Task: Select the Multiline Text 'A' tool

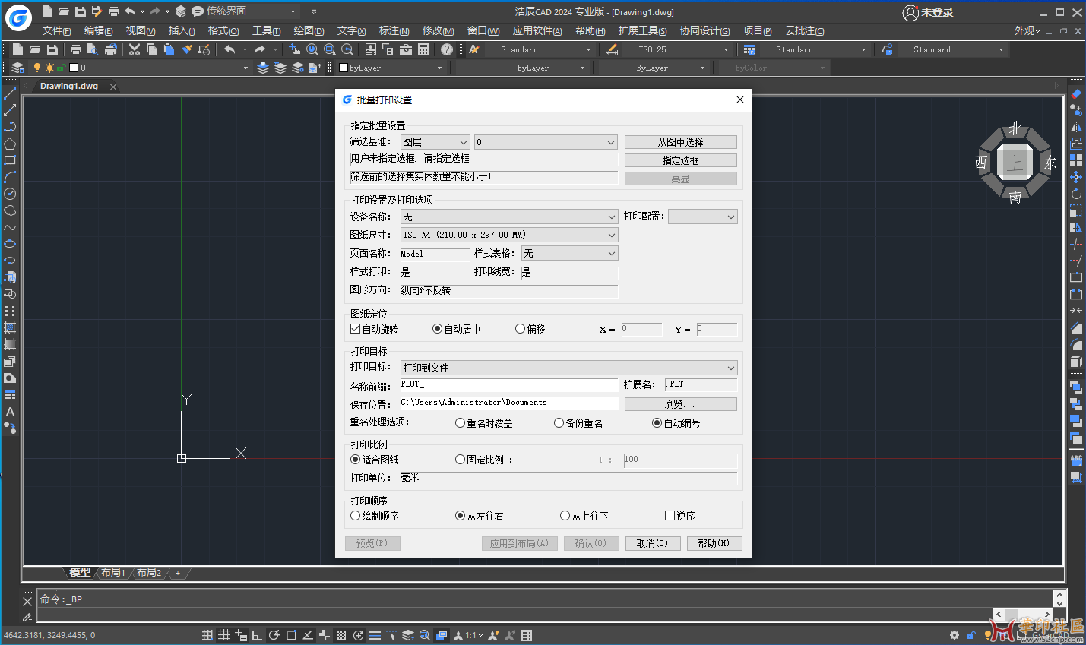Action: click(x=10, y=412)
